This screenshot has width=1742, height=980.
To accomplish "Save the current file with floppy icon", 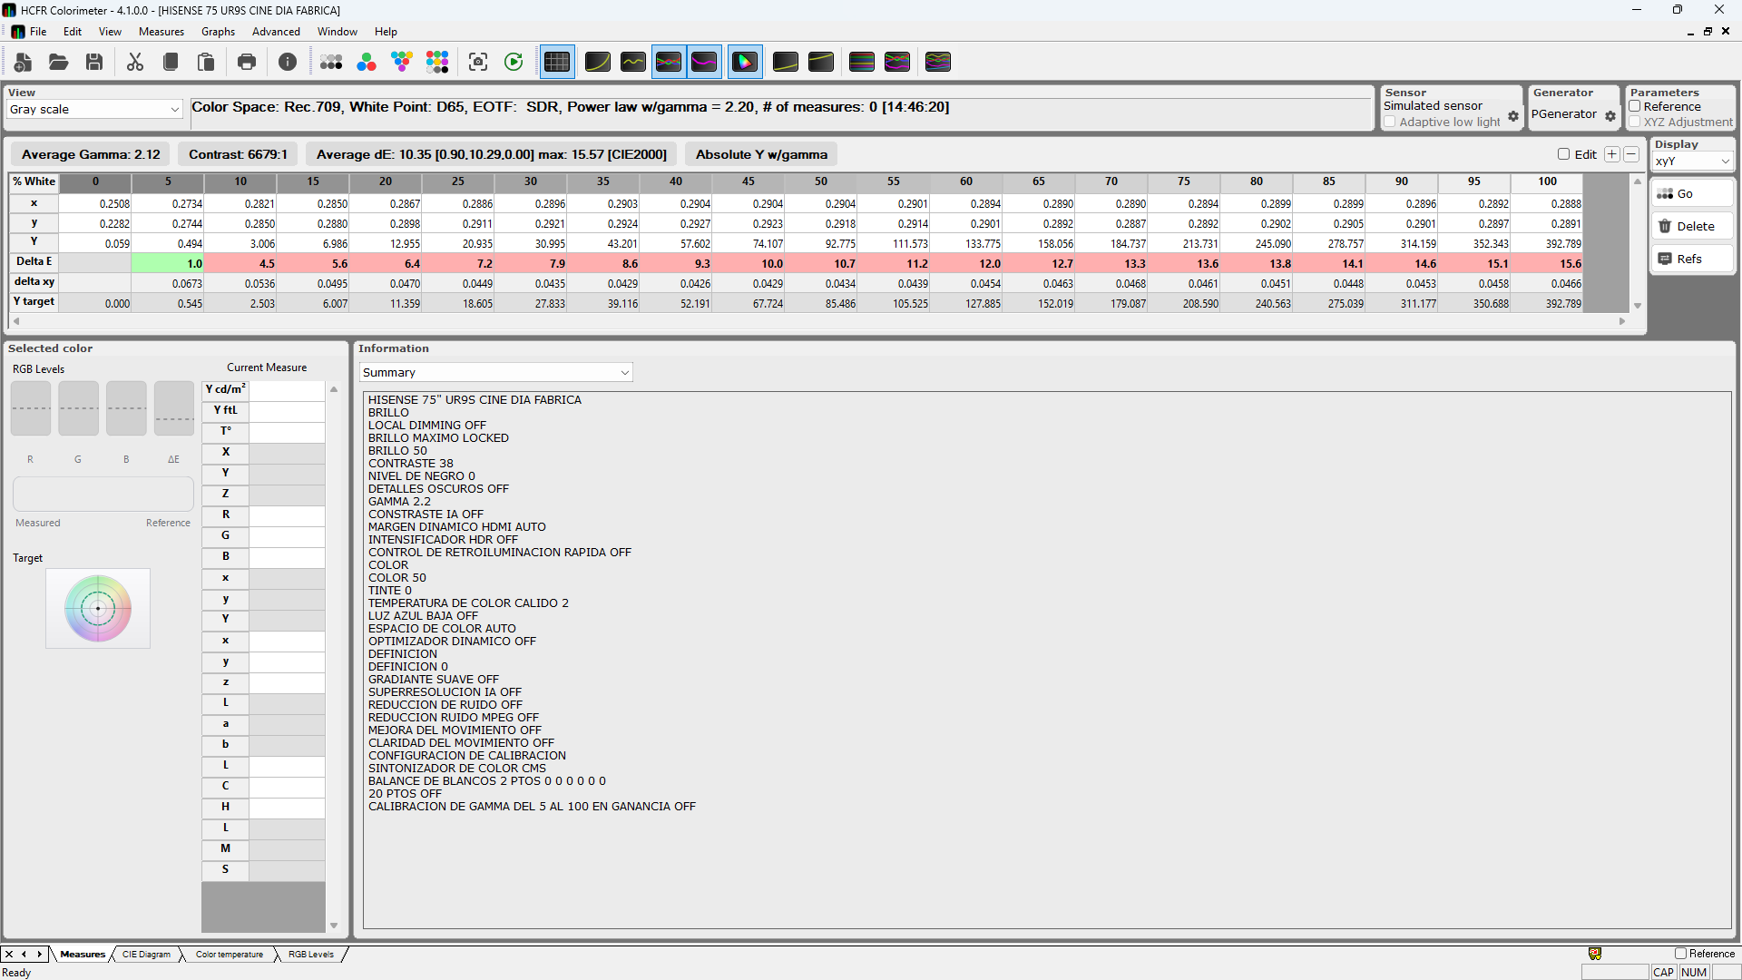I will tap(94, 62).
